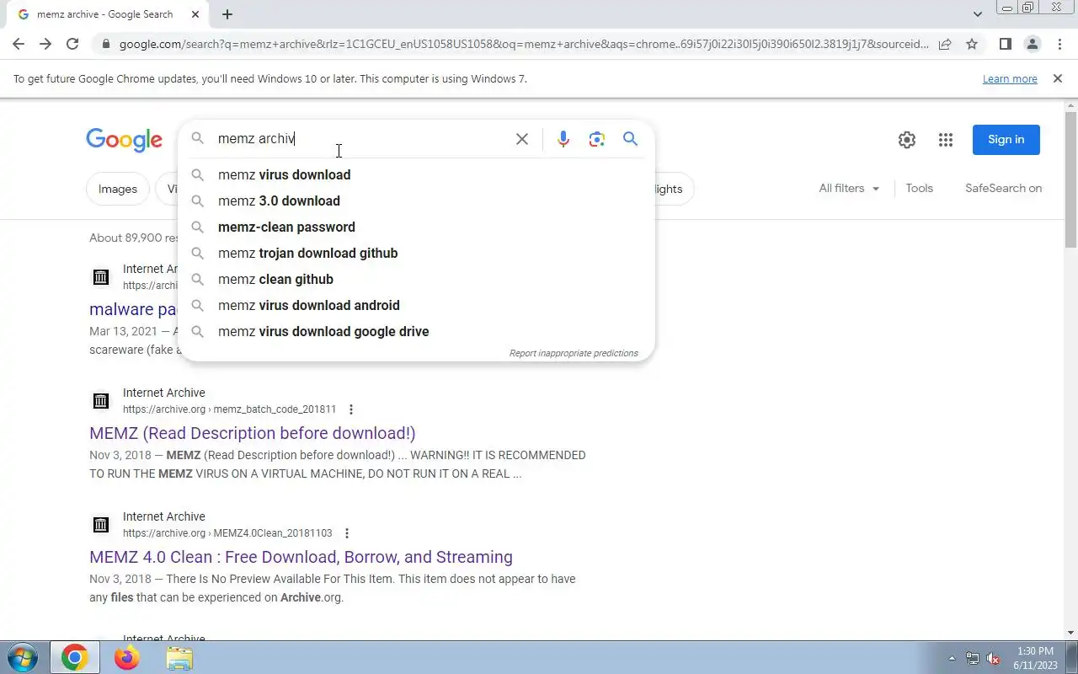Open the Chrome three-dot menu
Image resolution: width=1078 pixels, height=674 pixels.
[1059, 44]
